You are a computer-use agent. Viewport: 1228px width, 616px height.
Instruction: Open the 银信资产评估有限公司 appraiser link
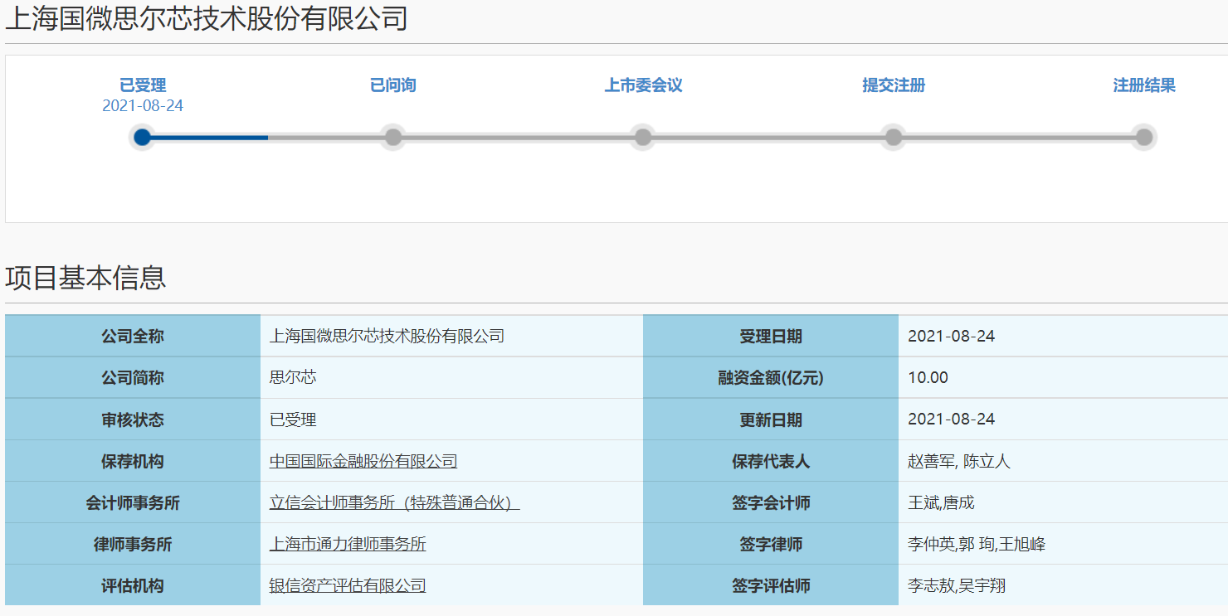[x=348, y=585]
